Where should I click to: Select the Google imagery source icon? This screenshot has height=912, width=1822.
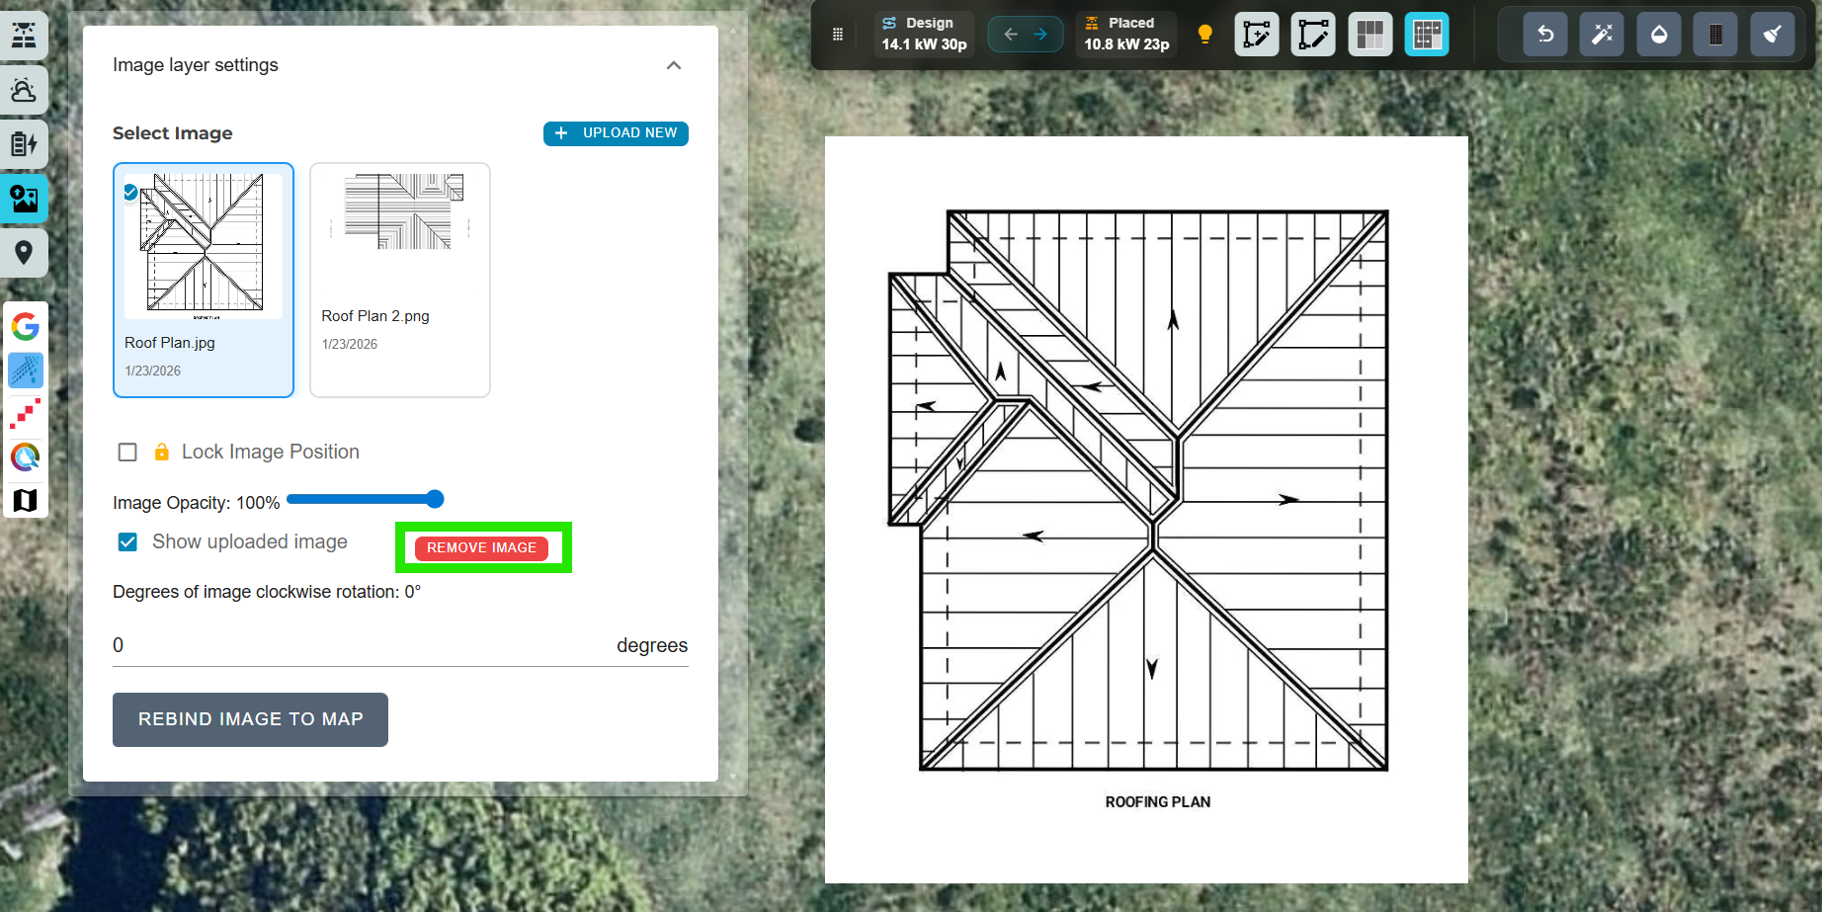pyautogui.click(x=26, y=326)
